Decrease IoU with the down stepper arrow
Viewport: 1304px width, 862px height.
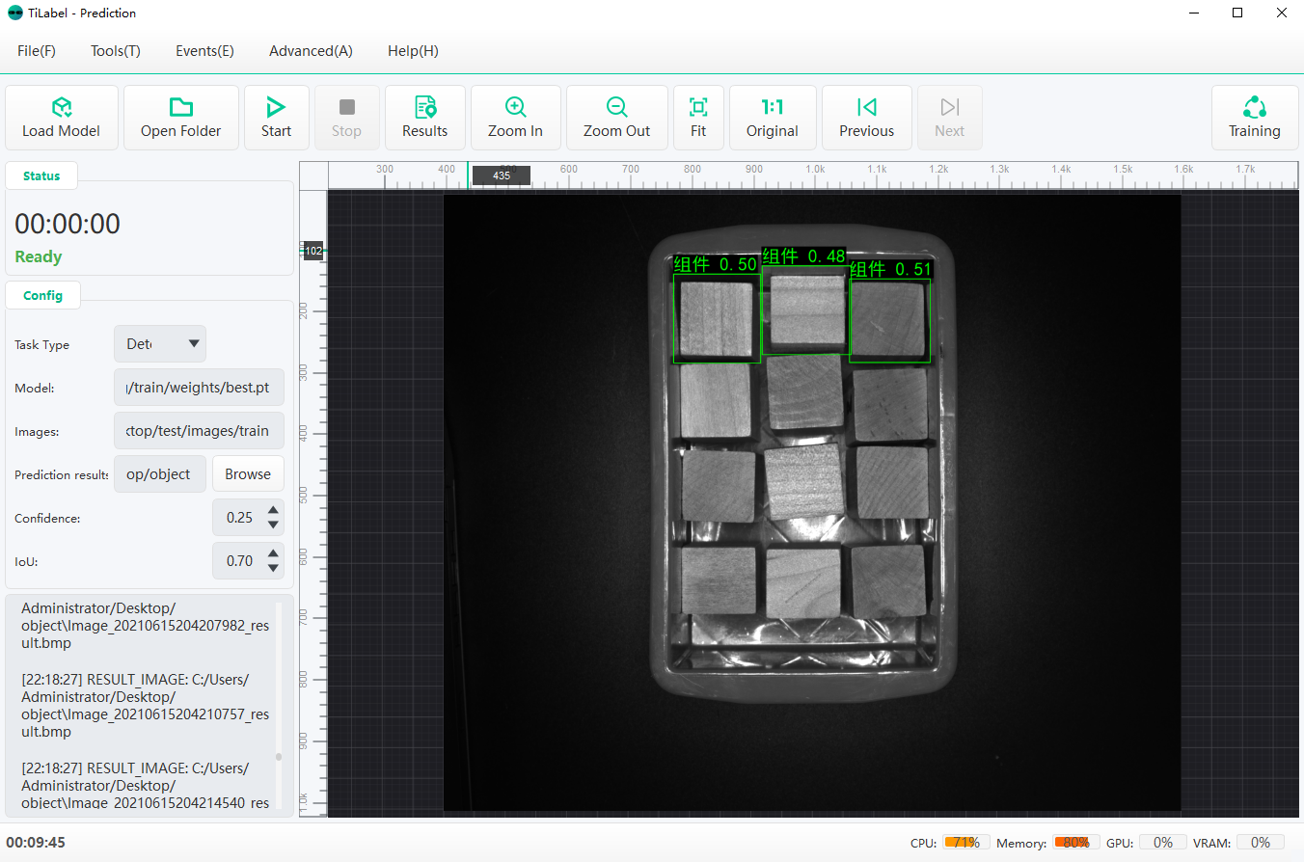273,567
